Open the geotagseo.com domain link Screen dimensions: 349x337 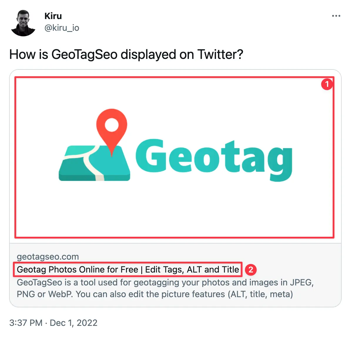pyautogui.click(x=48, y=256)
